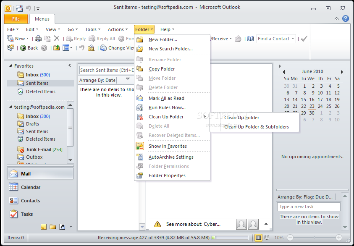
Task: Click the zoom in plus button
Action: pyautogui.click(x=338, y=238)
